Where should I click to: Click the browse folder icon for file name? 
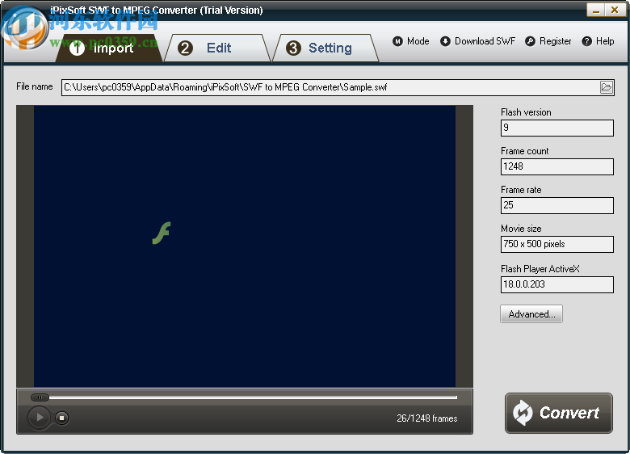pyautogui.click(x=607, y=87)
